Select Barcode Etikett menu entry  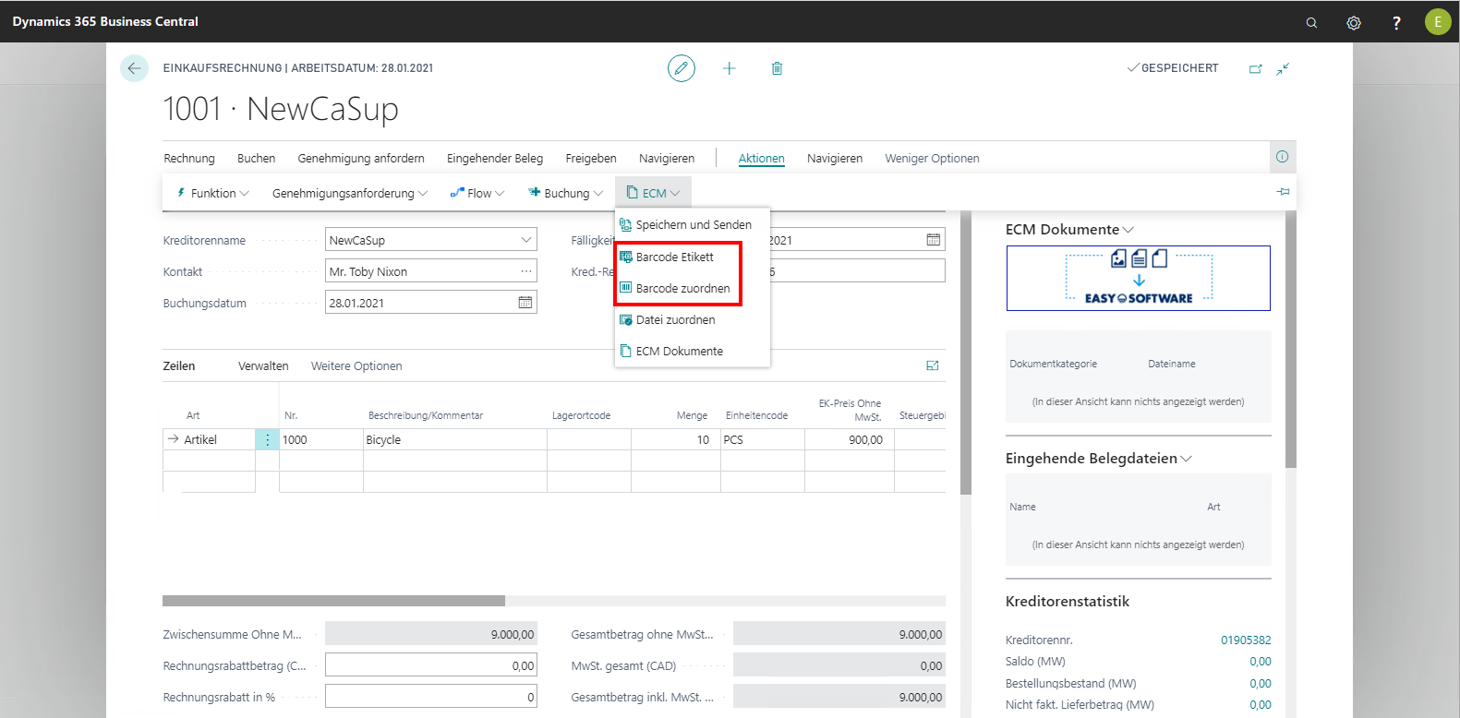point(693,257)
